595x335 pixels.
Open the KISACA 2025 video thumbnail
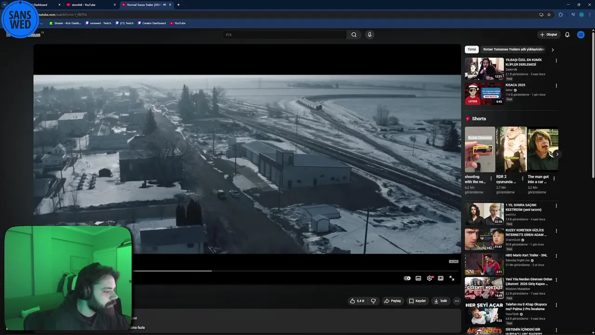tap(484, 94)
